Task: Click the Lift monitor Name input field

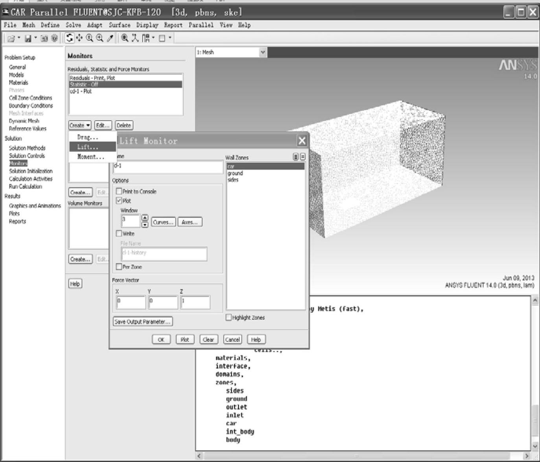Action: click(x=168, y=167)
